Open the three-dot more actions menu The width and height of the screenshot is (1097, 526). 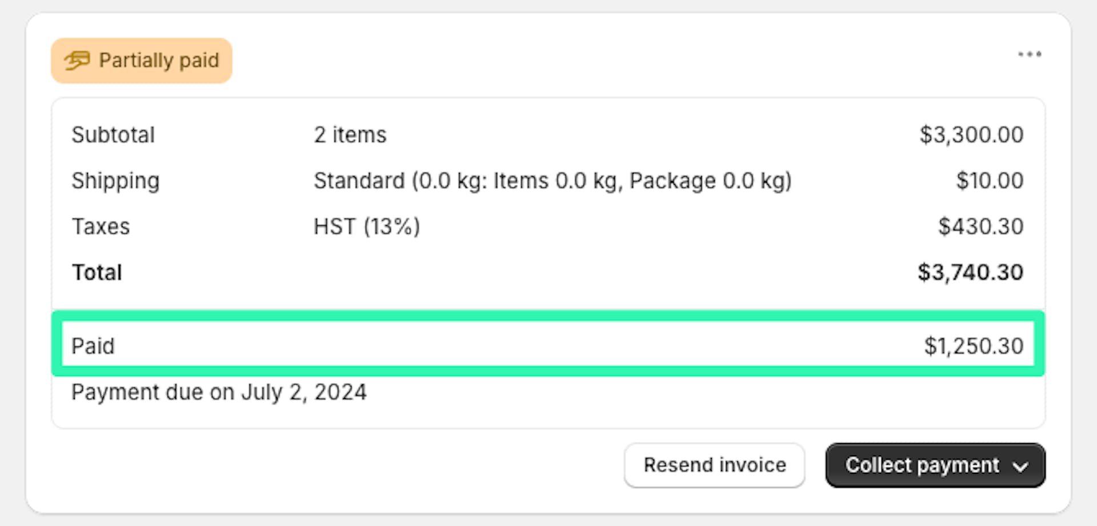[1030, 54]
